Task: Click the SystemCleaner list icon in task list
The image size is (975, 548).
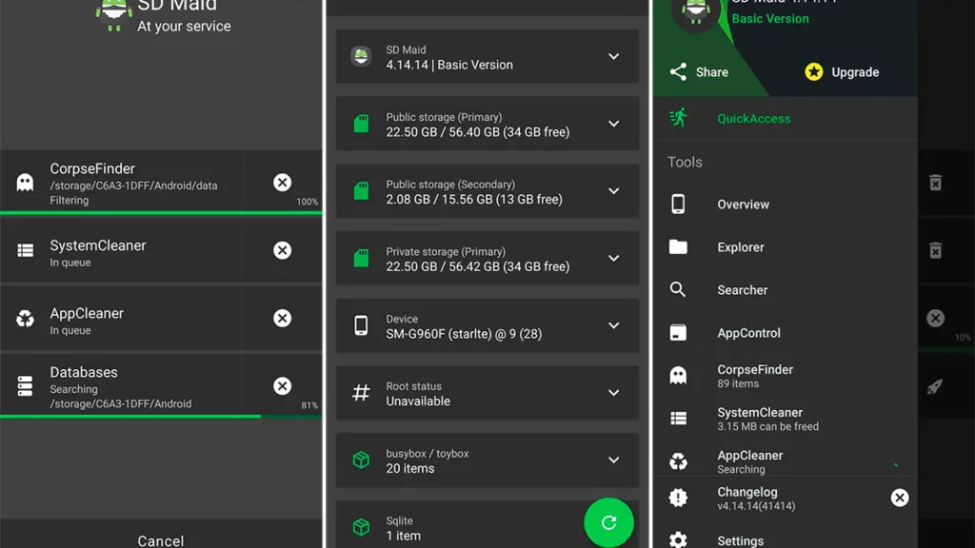Action: tap(25, 250)
